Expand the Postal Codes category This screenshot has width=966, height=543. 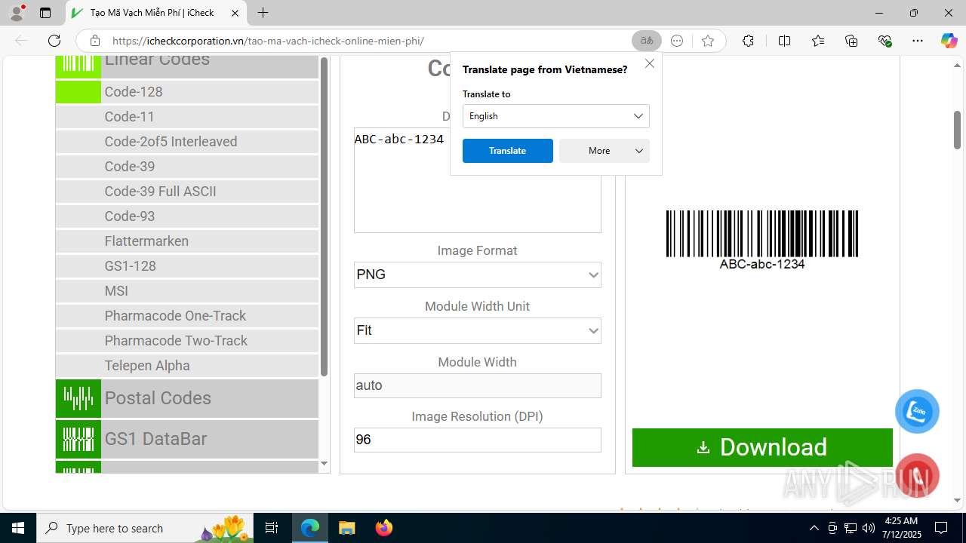(187, 398)
